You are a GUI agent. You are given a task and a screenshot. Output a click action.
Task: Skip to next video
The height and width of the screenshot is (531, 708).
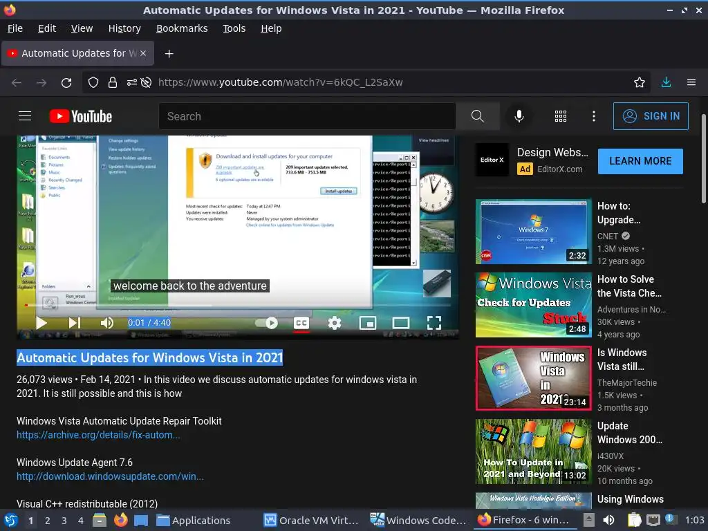[x=75, y=323]
